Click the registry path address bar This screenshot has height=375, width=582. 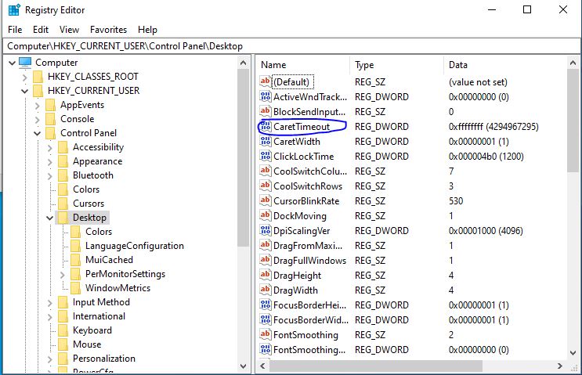(291, 46)
